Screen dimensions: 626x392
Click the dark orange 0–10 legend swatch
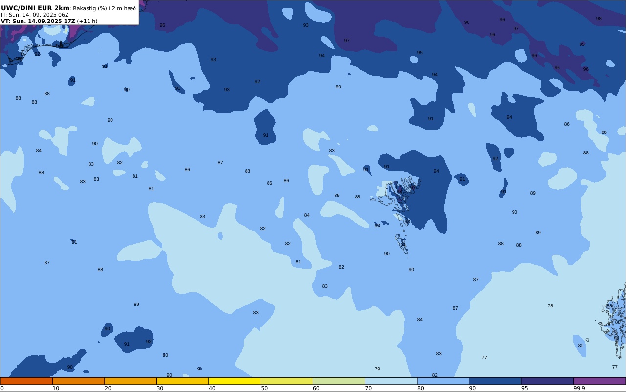(26, 381)
